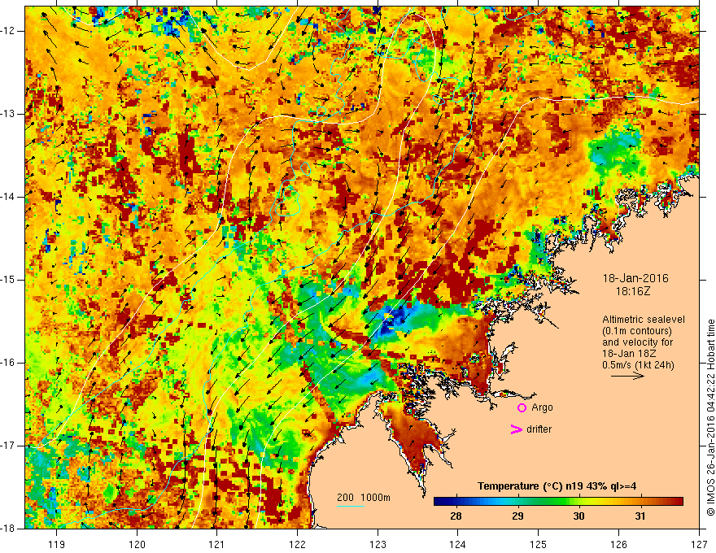
Task: Click longitude axis label 126
Action: (618, 544)
